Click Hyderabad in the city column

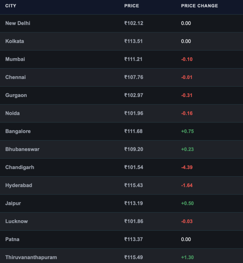[19, 185]
